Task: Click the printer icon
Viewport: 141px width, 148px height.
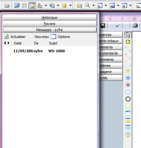Action: point(135,26)
